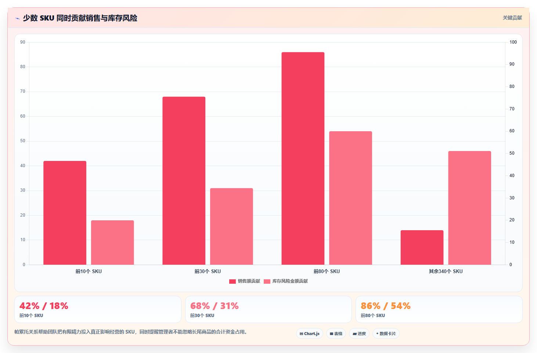
Task: Click the 关键贡献 tag in the header
Action: pyautogui.click(x=512, y=18)
